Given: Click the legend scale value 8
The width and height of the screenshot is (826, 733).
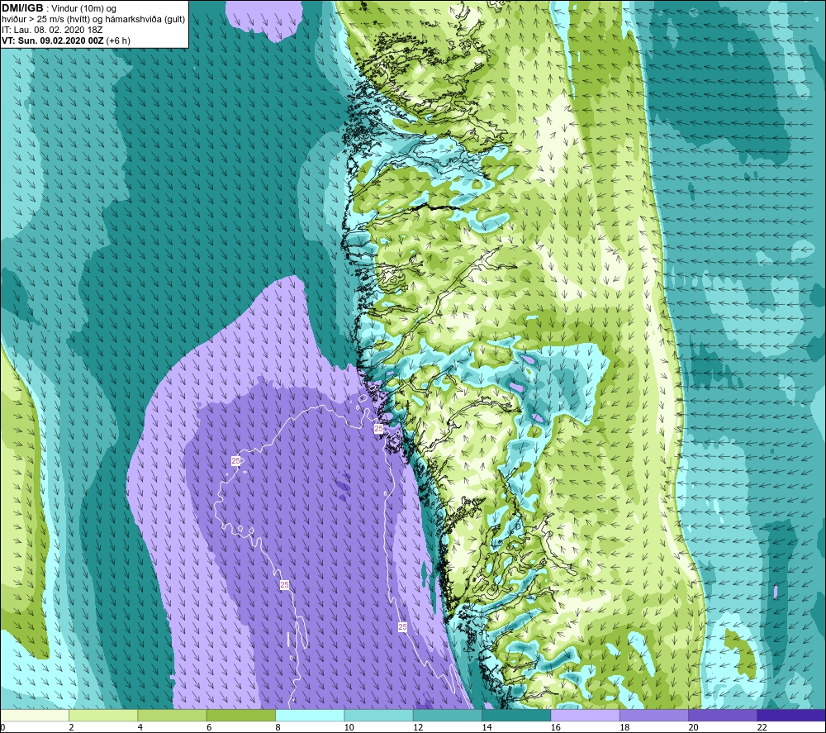Looking at the screenshot, I should click(x=278, y=728).
